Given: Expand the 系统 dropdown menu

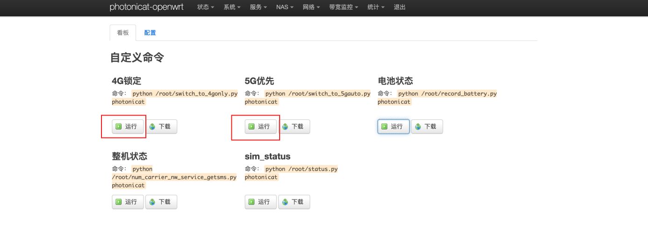Looking at the screenshot, I should pyautogui.click(x=232, y=7).
